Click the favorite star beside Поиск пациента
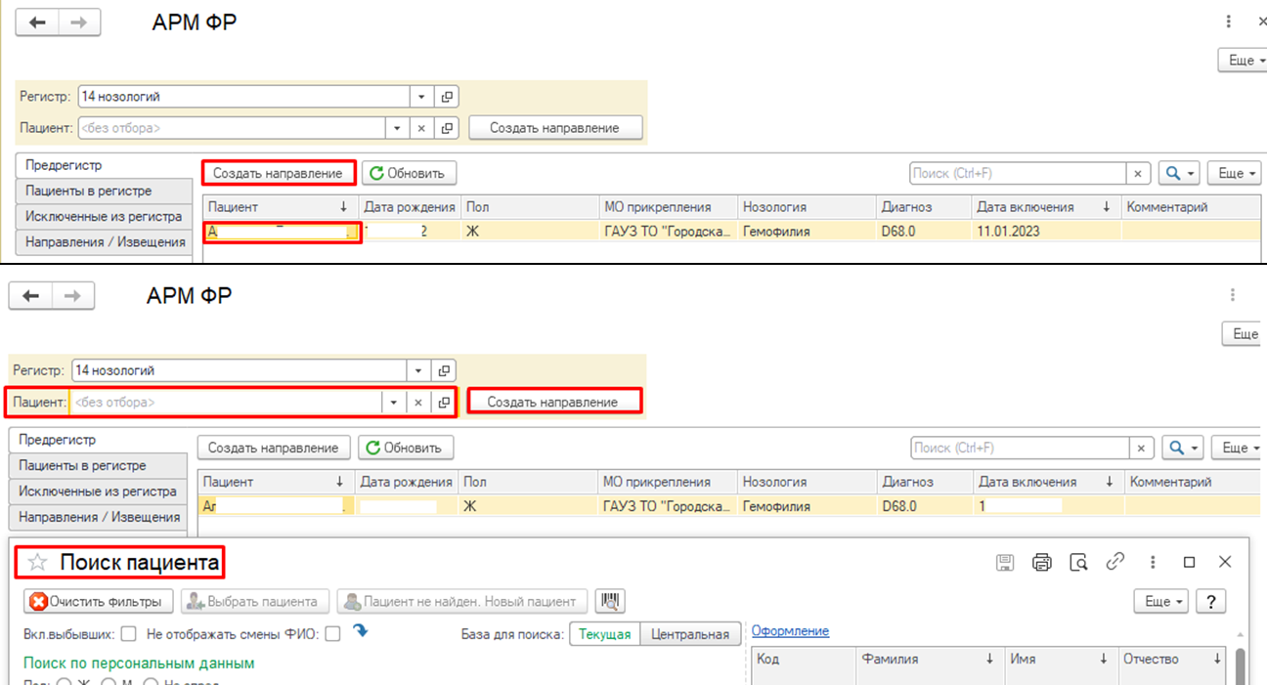Screen dimensions: 1267x685 (37, 562)
